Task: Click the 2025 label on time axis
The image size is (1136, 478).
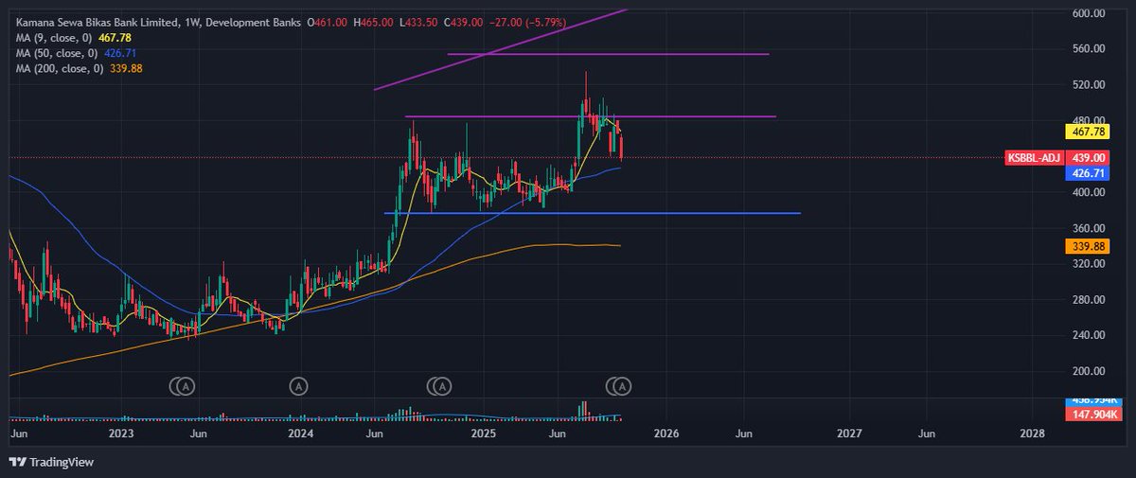Action: click(484, 434)
